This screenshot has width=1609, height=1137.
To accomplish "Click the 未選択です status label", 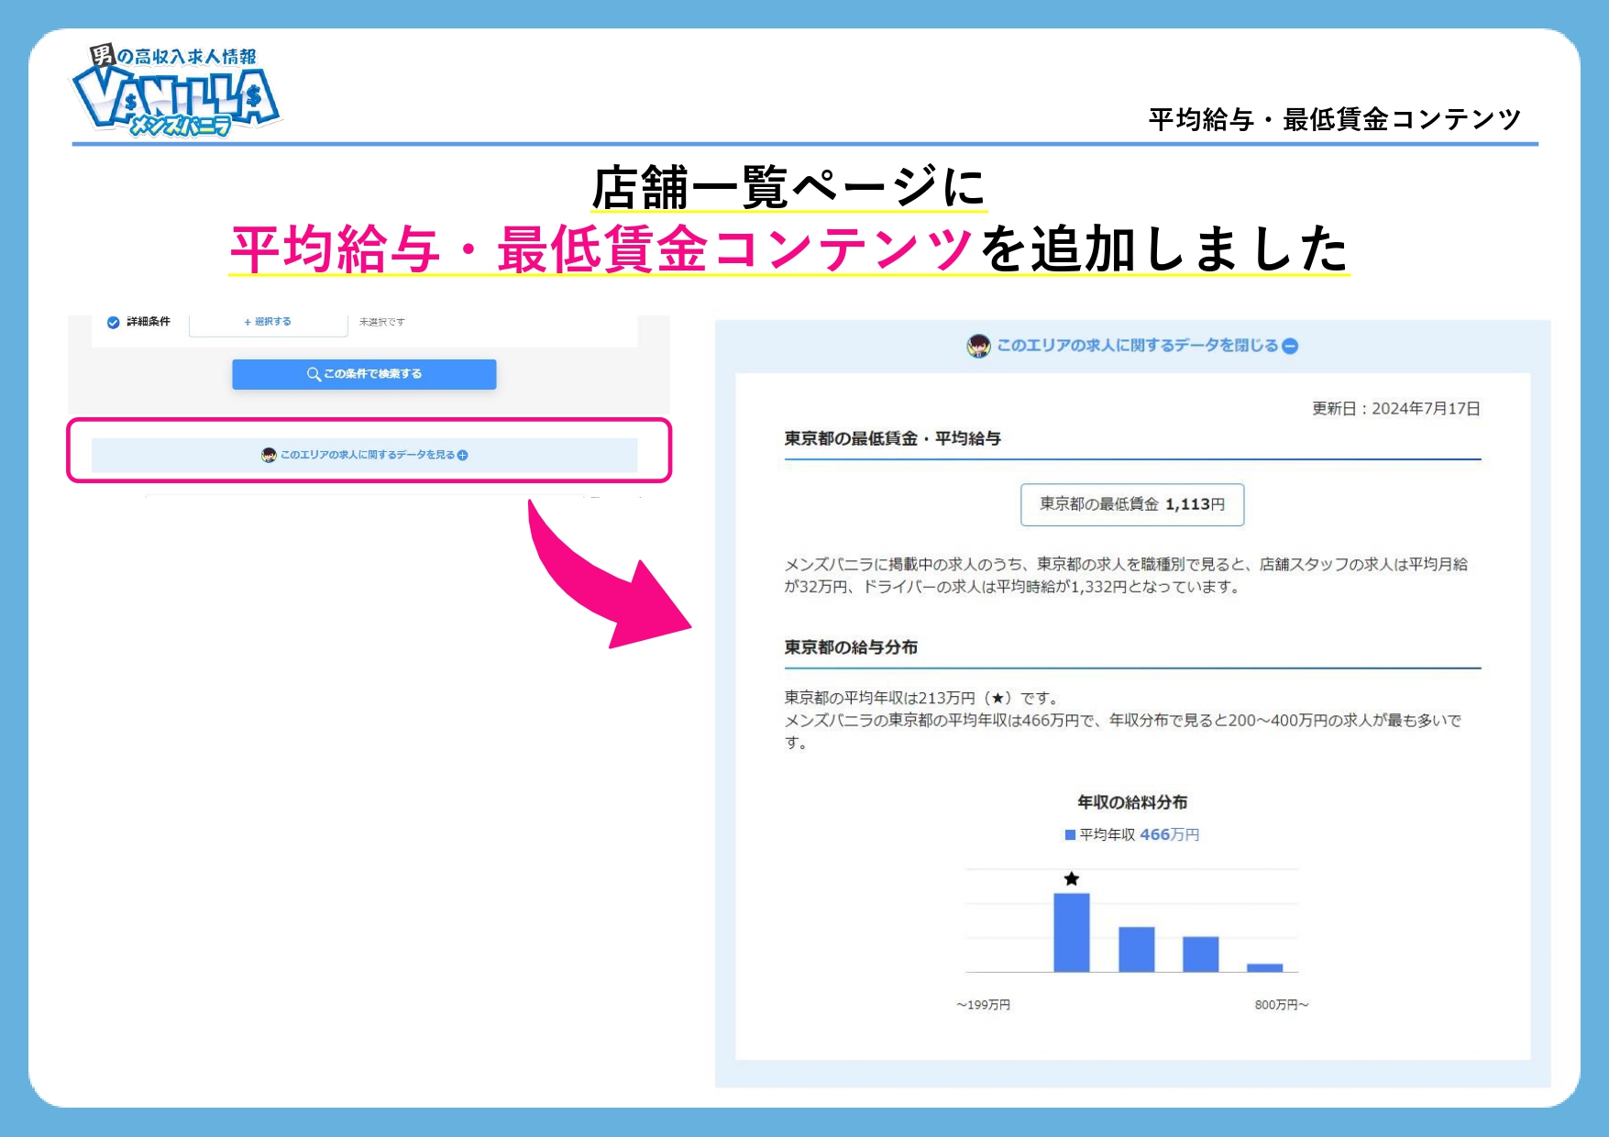I will tap(382, 323).
